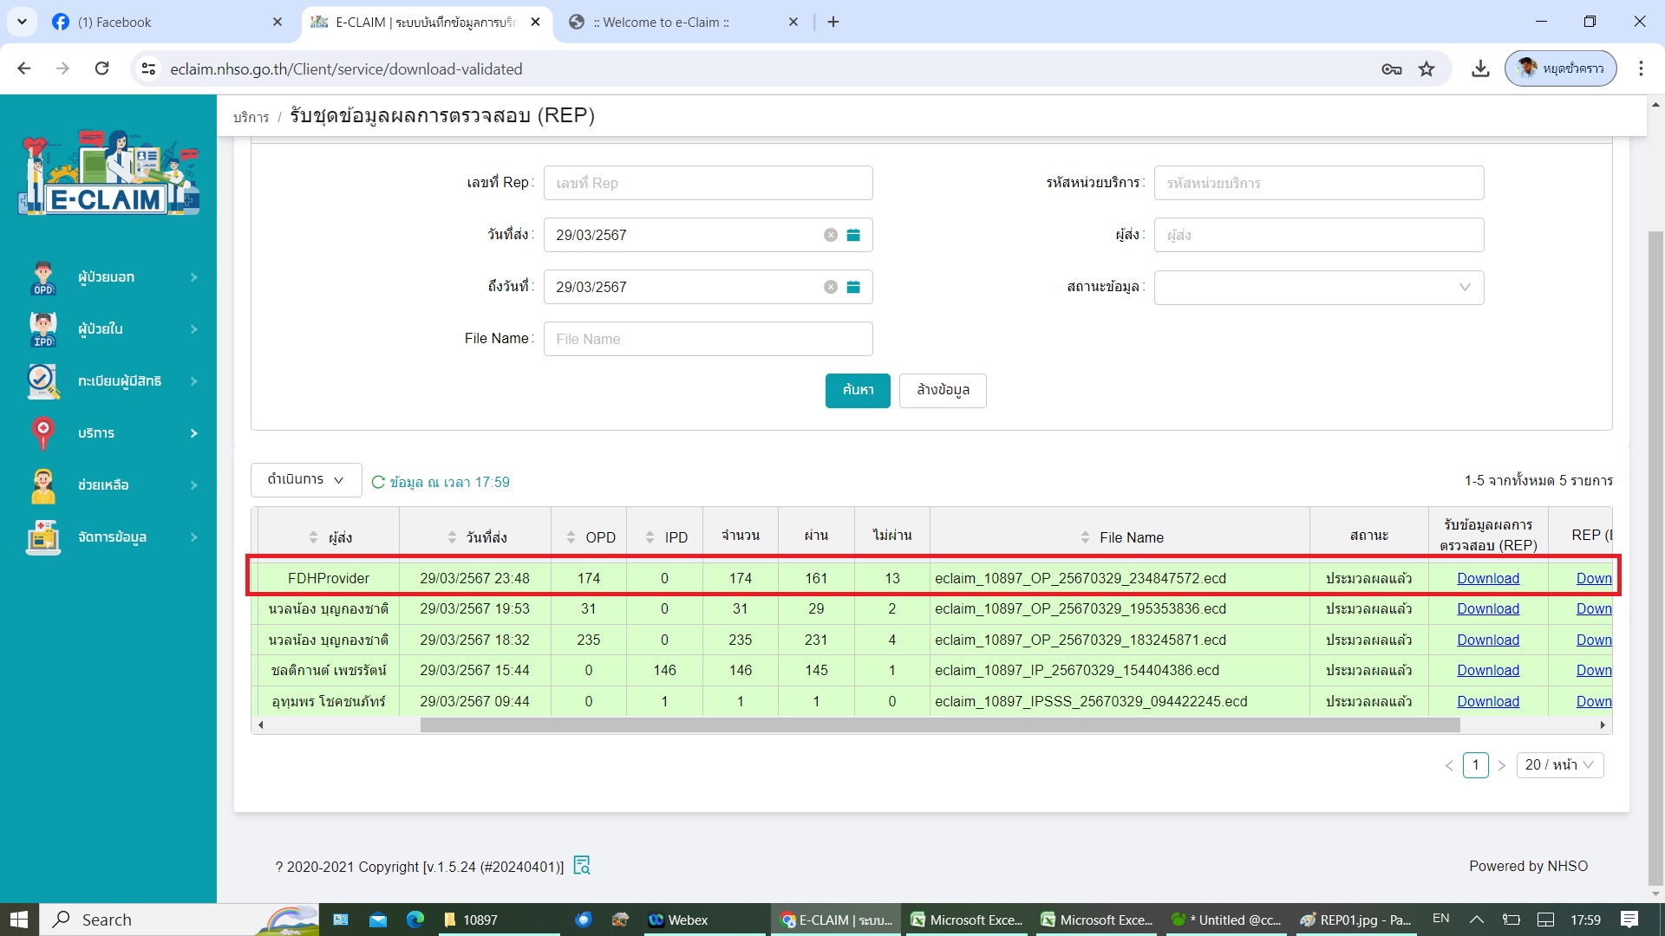Click the ช่วยเหลือ support person icon
The width and height of the screenshot is (1665, 936).
(42, 485)
